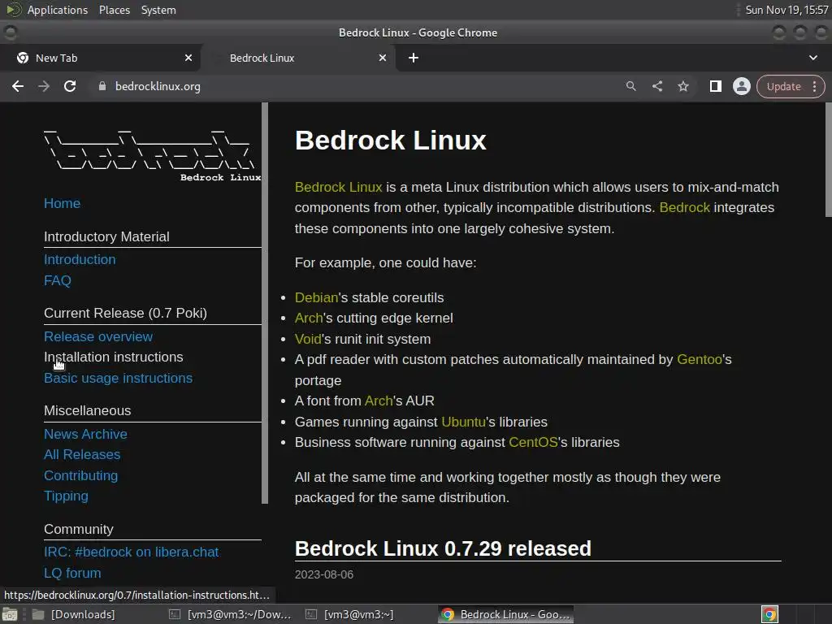Click the Update button in Chrome
This screenshot has height=624, width=832.
click(783, 86)
